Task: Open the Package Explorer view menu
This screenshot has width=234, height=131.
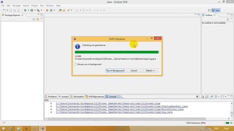Action: (41, 19)
